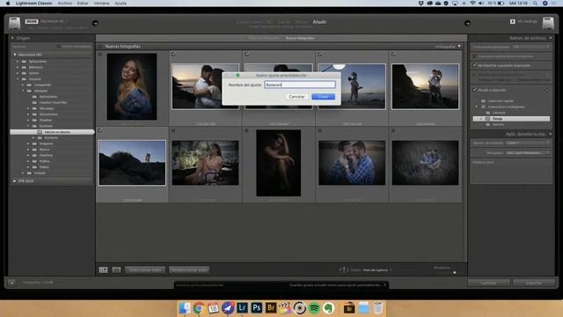Switch to loupe view in import toolbar
Image resolution: width=563 pixels, height=317 pixels.
click(x=116, y=269)
